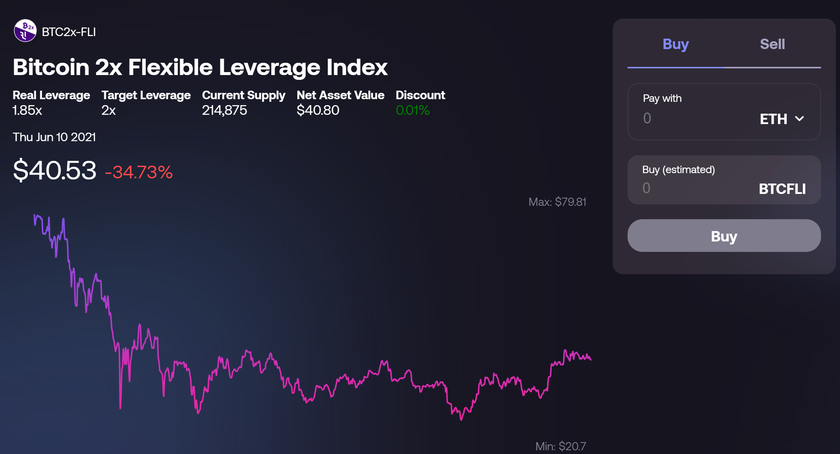Click the BTC2x-FLI token logo icon
The height and width of the screenshot is (454, 840).
pyautogui.click(x=25, y=31)
